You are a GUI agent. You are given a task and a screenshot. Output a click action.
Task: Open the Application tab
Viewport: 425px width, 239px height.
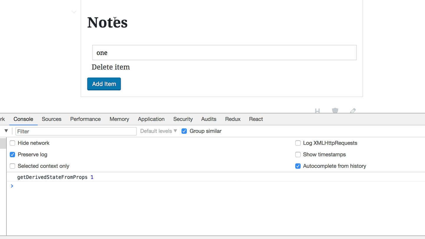tap(151, 119)
